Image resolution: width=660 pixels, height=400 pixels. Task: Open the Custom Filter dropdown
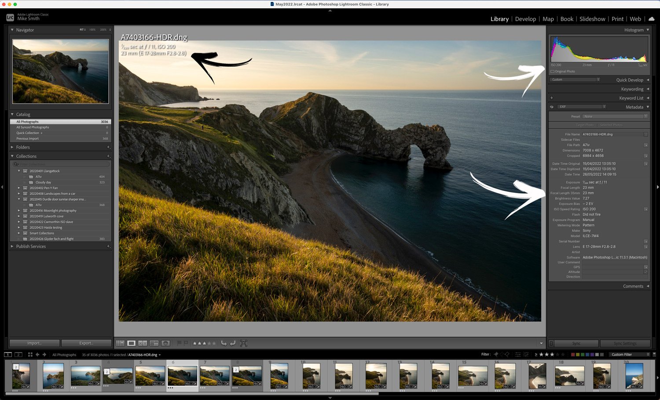(x=630, y=354)
